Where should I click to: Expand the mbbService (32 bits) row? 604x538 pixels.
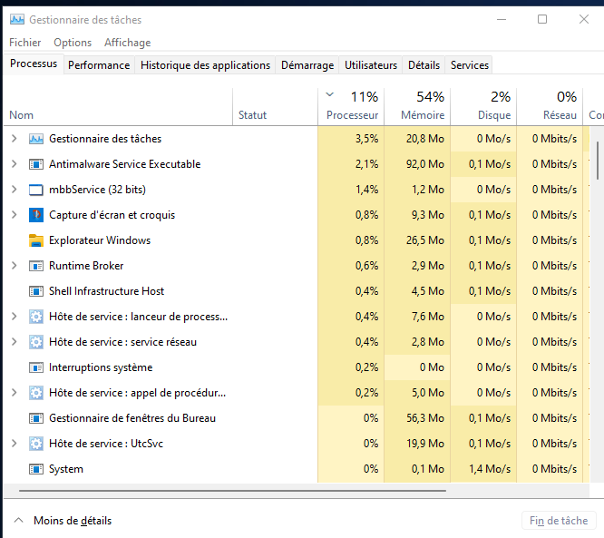(15, 190)
